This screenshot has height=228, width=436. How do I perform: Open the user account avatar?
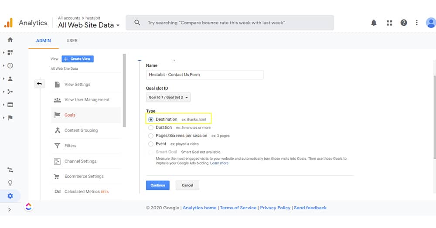click(x=431, y=23)
